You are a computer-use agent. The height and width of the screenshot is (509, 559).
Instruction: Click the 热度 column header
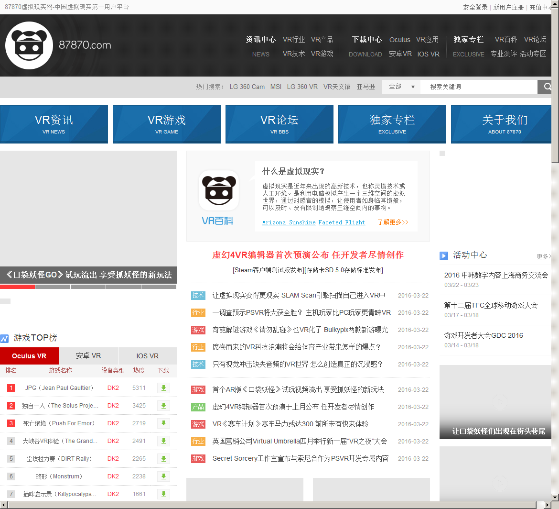pos(139,370)
